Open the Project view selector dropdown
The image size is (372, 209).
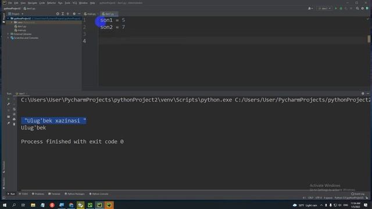[x=16, y=14]
